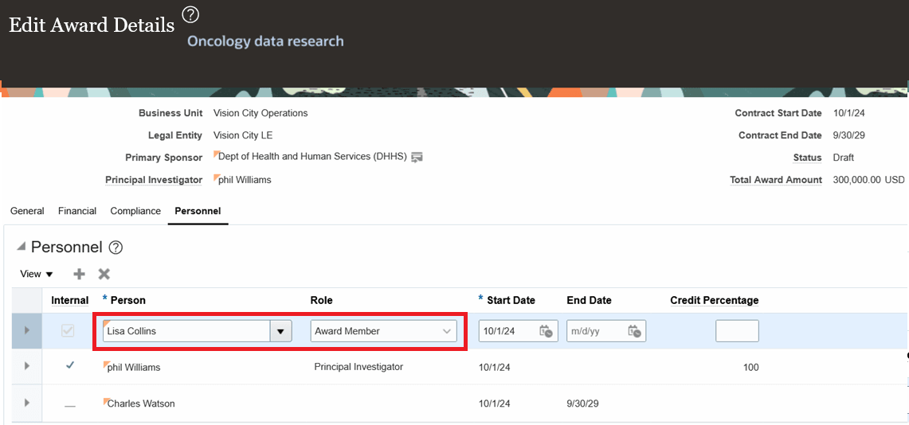
Task: Delete selected personnel row with X icon
Action: click(x=104, y=274)
